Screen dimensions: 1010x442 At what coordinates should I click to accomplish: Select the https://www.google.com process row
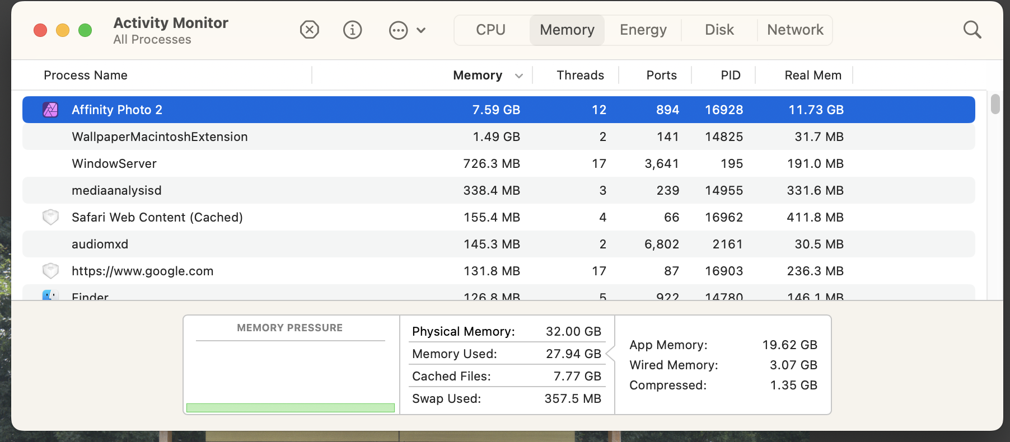498,271
